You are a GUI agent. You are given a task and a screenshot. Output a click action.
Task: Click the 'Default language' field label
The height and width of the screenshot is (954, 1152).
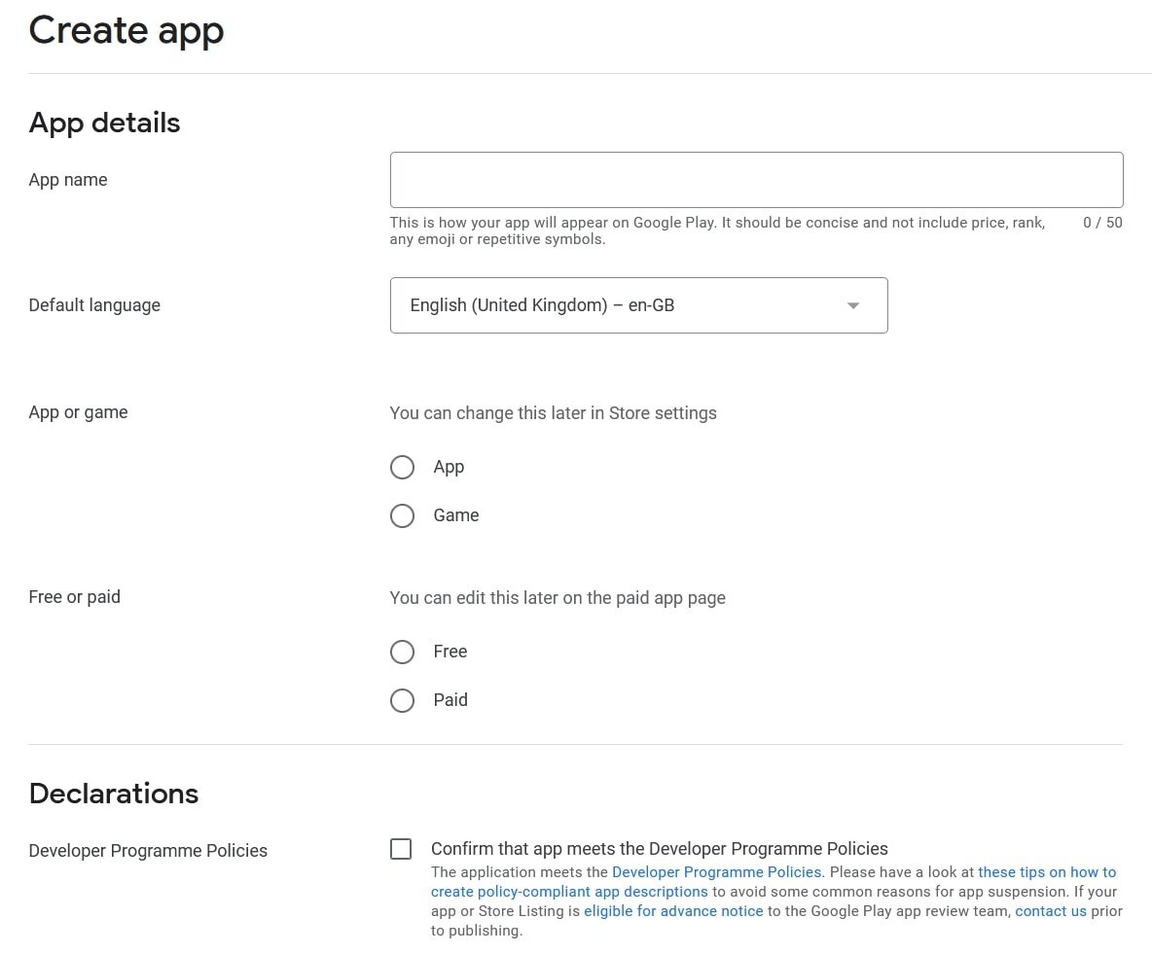tap(94, 305)
